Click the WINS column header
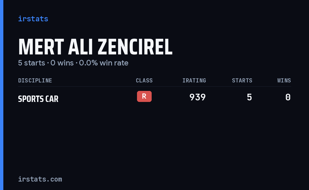Image resolution: width=309 pixels, height=190 pixels. [x=284, y=80]
